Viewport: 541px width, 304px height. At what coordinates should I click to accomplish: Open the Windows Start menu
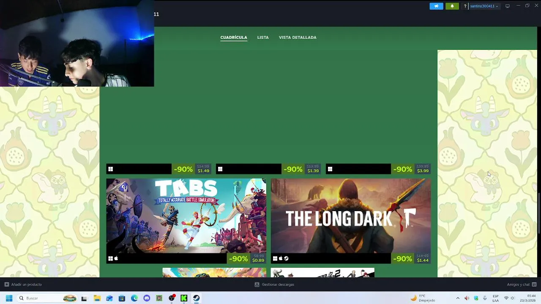[x=9, y=298]
